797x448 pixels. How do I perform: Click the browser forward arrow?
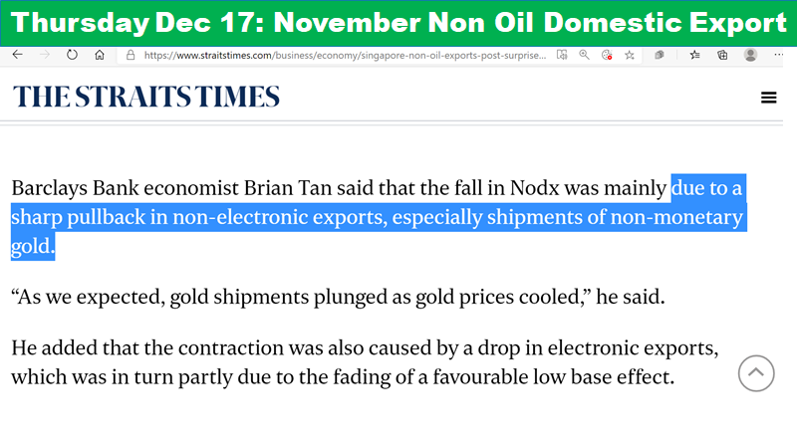coord(45,55)
